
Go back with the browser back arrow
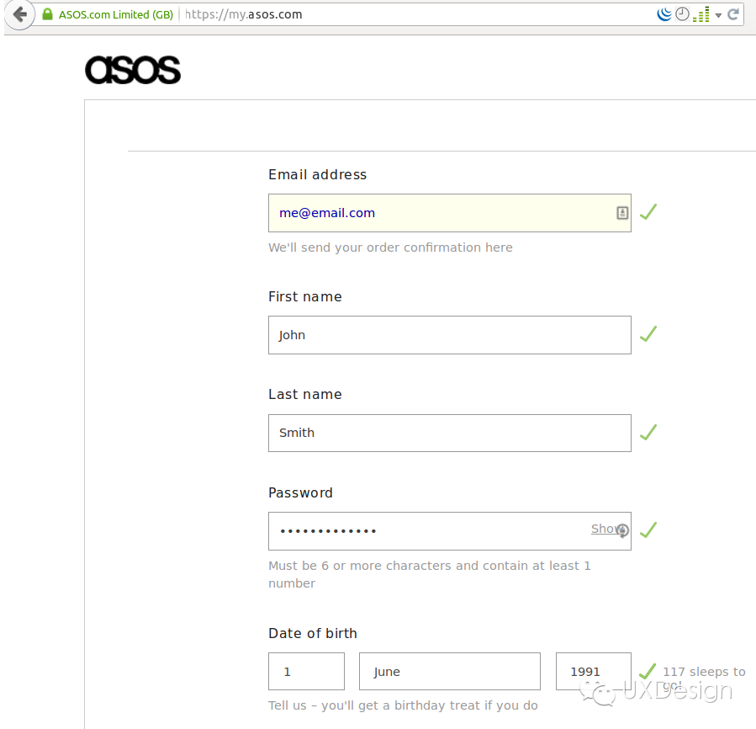click(x=20, y=14)
